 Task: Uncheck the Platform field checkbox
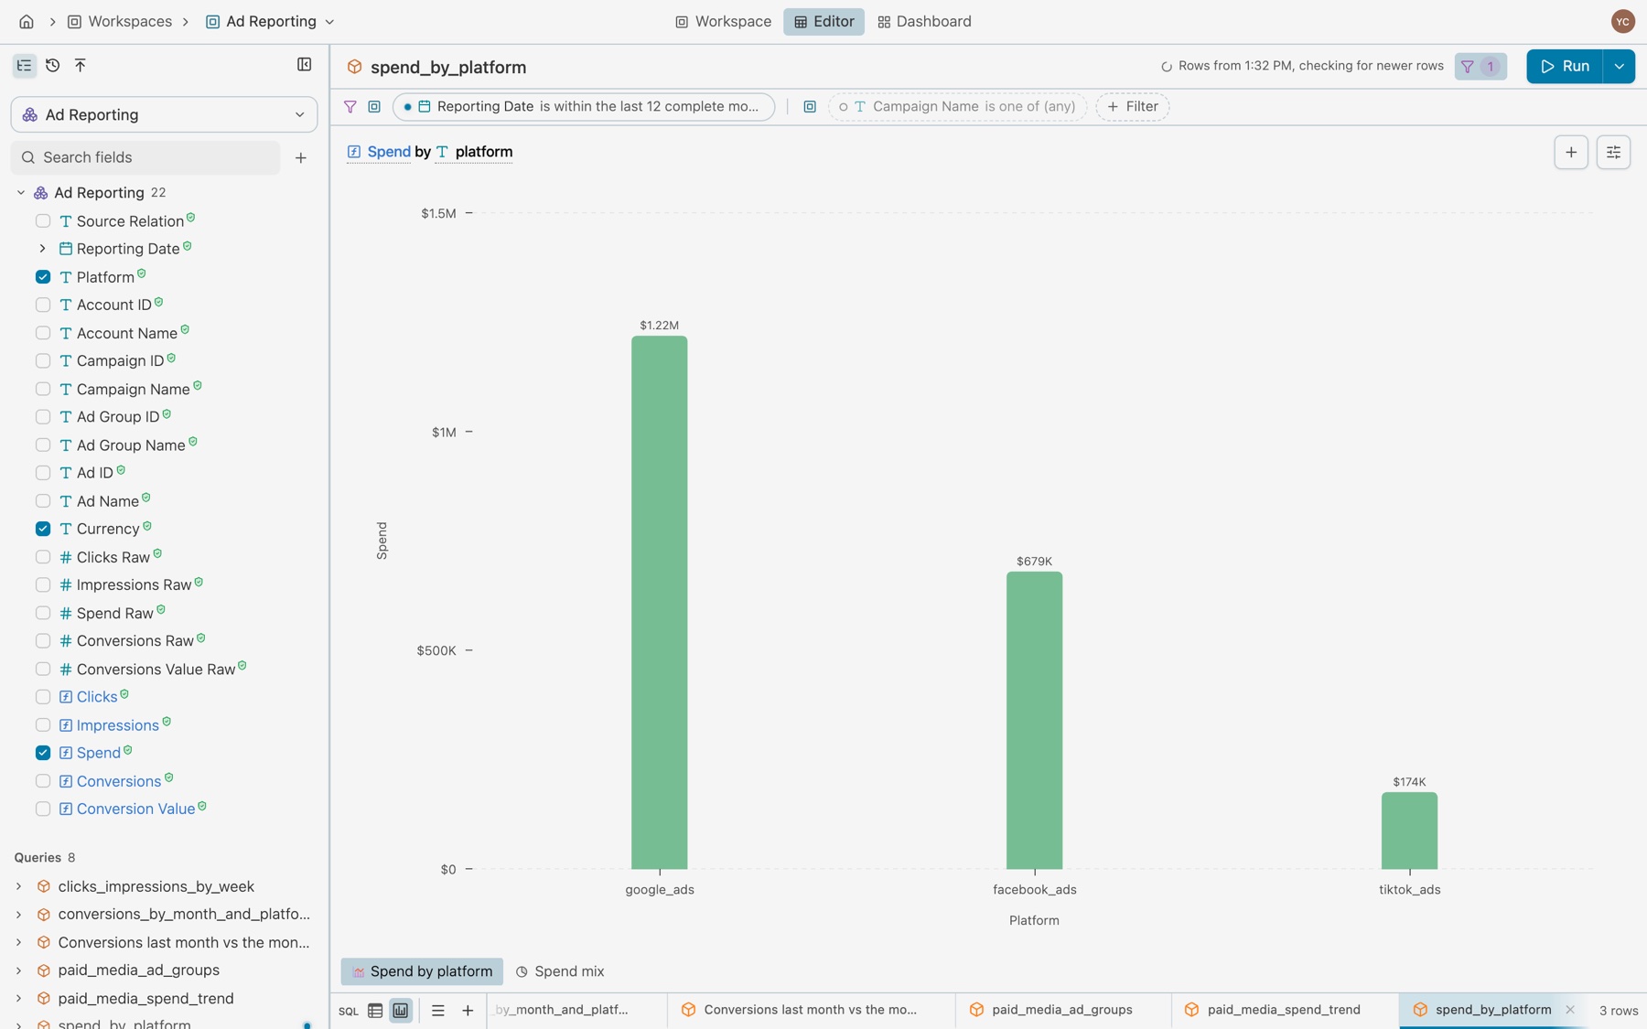coord(43,276)
